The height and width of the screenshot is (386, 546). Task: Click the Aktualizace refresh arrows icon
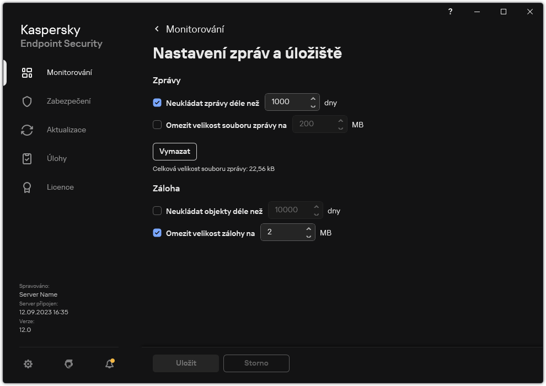click(x=27, y=130)
